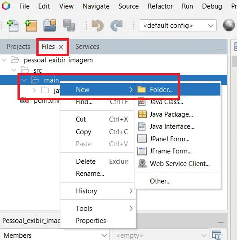Click the globe browser icon in toolbar

229,25
